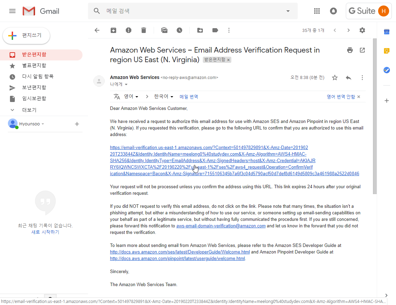Show the newer conversation arrow
Image resolution: width=396 pixels, height=305 pixels.
(335, 30)
